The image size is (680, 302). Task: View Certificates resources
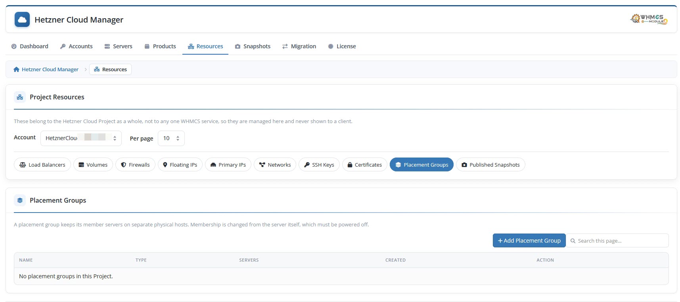[365, 165]
